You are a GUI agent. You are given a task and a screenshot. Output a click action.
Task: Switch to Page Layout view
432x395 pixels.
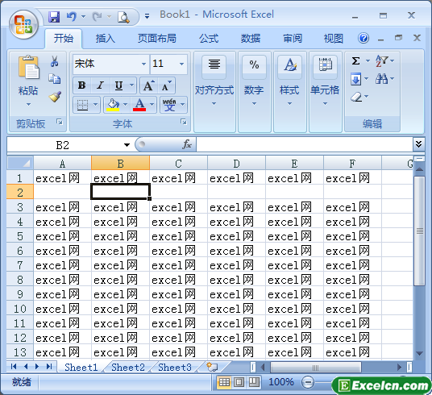(239, 382)
